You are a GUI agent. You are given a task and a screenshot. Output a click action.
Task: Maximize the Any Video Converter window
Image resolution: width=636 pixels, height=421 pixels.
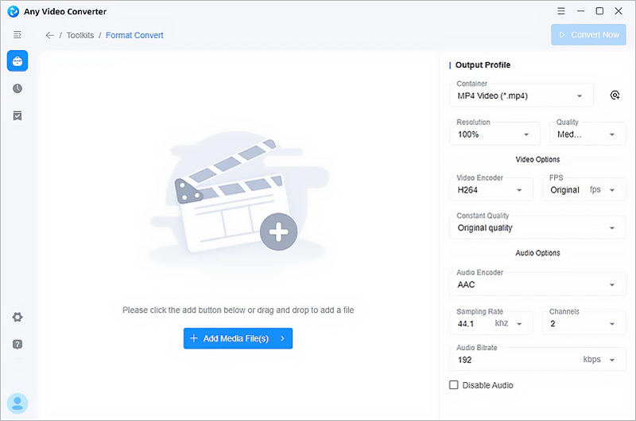(599, 11)
